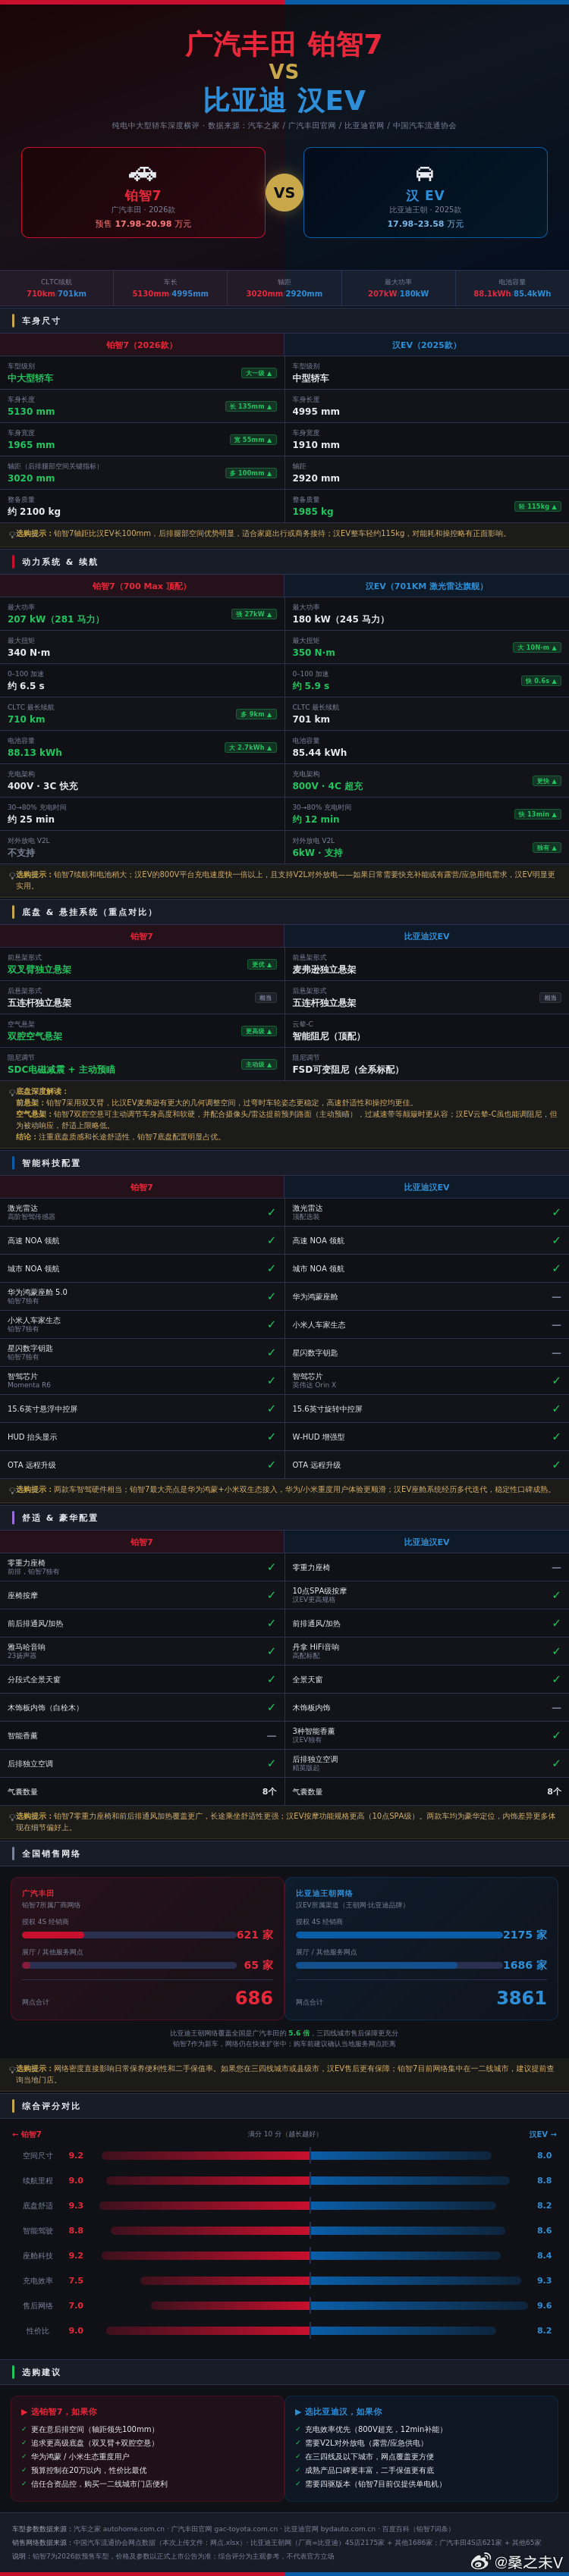Click 3020mm 2920mm 轴距 summary cell
Screen dimensions: 569x2576
pos(284,288)
